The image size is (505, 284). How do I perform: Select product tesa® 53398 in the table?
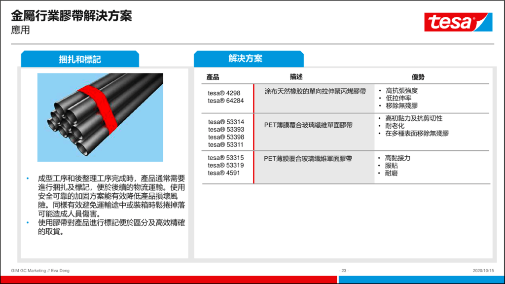click(x=226, y=137)
